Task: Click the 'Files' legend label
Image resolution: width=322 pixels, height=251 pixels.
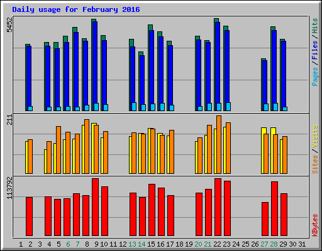Action: point(315,50)
